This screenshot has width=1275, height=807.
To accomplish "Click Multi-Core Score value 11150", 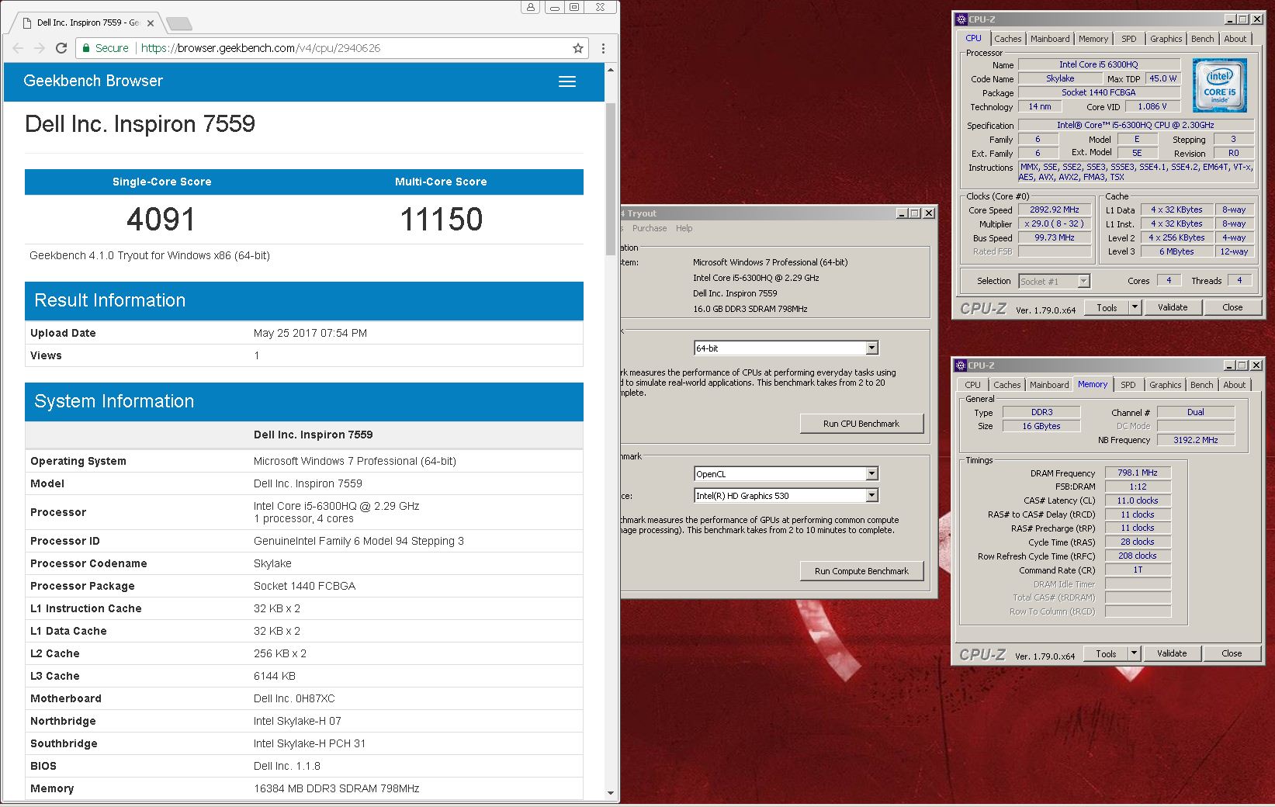I will click(441, 220).
